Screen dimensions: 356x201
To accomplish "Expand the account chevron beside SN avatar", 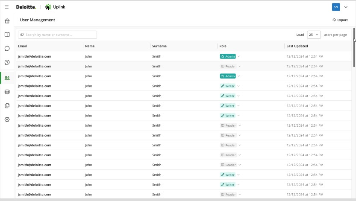I will coord(346,7).
